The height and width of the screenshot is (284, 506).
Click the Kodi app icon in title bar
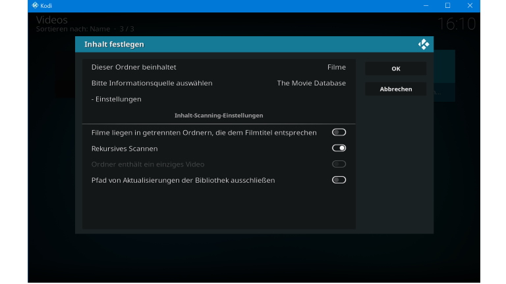point(34,5)
